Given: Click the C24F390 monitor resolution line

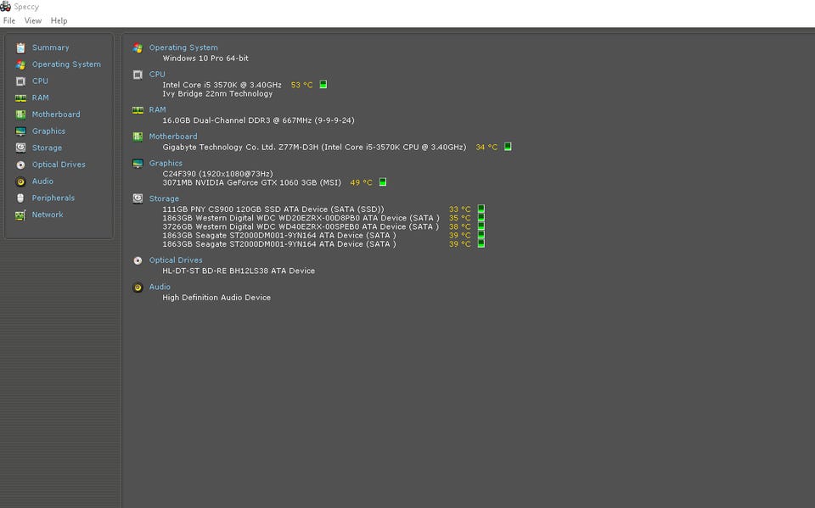Looking at the screenshot, I should [x=217, y=174].
